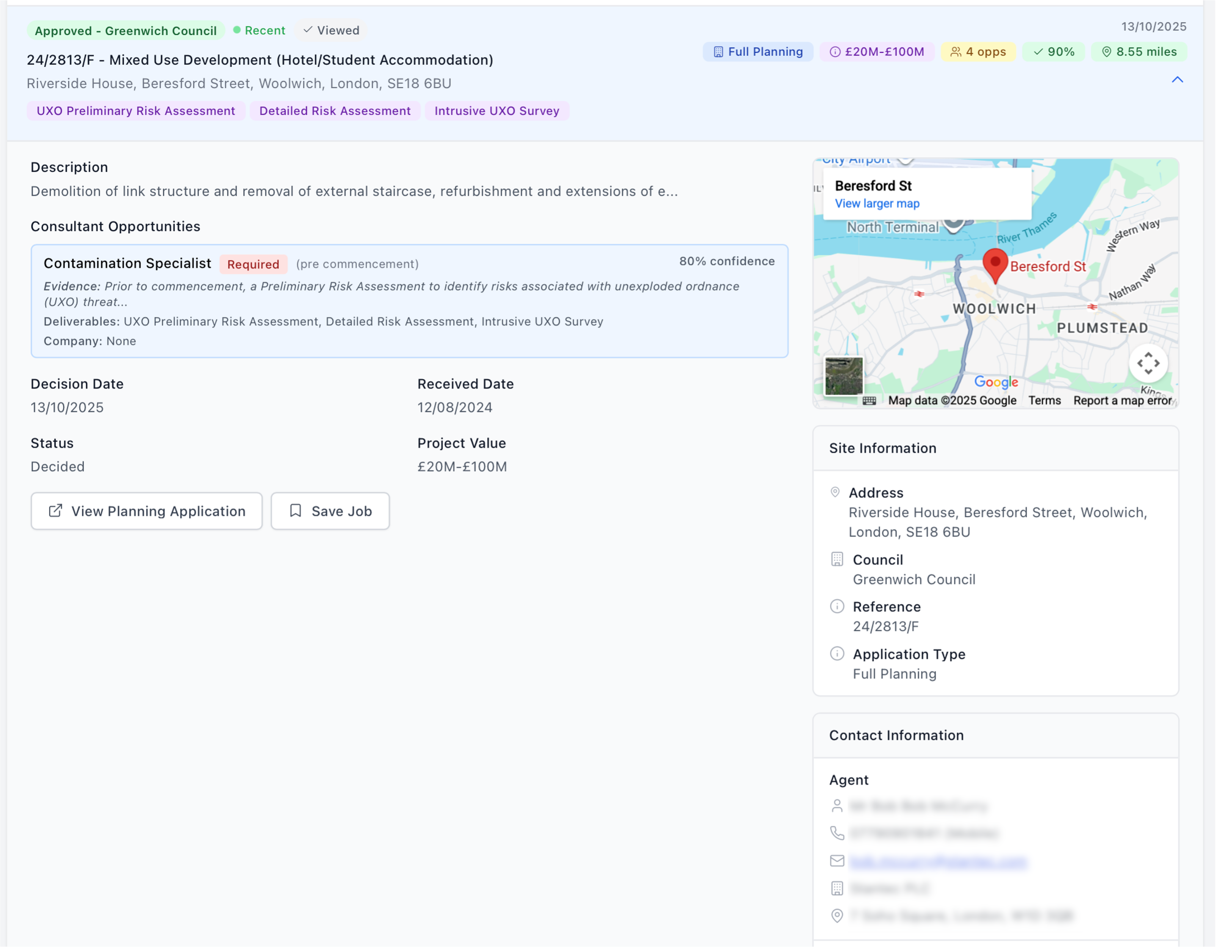Click the £20M-£100M value badge
This screenshot has height=949, width=1218.
click(878, 52)
